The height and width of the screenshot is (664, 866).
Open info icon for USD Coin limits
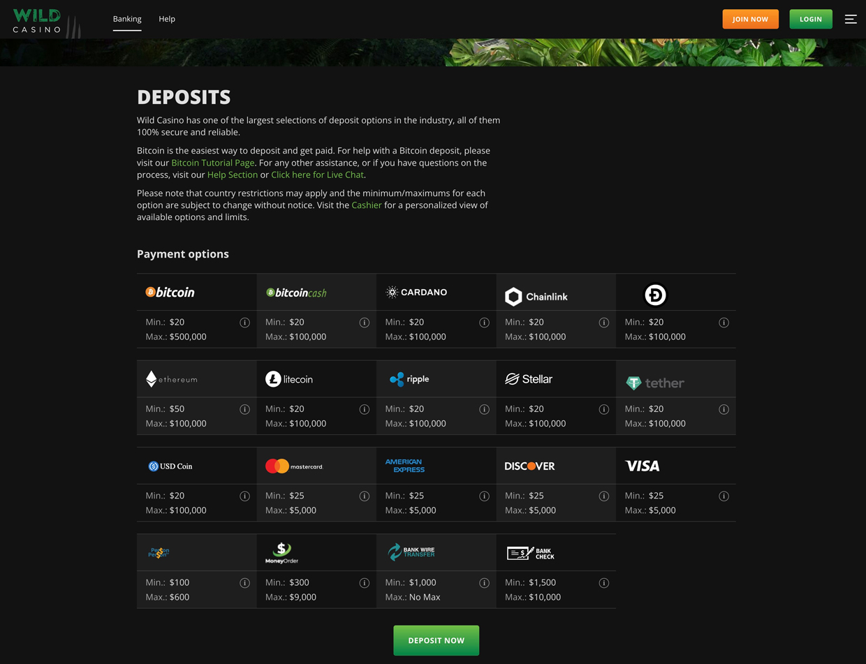point(244,496)
